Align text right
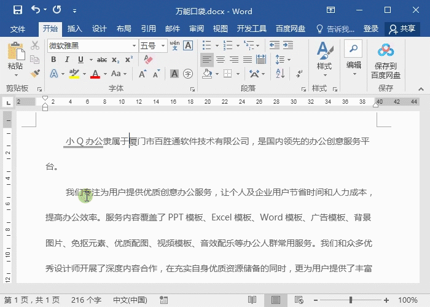 [x=234, y=60]
